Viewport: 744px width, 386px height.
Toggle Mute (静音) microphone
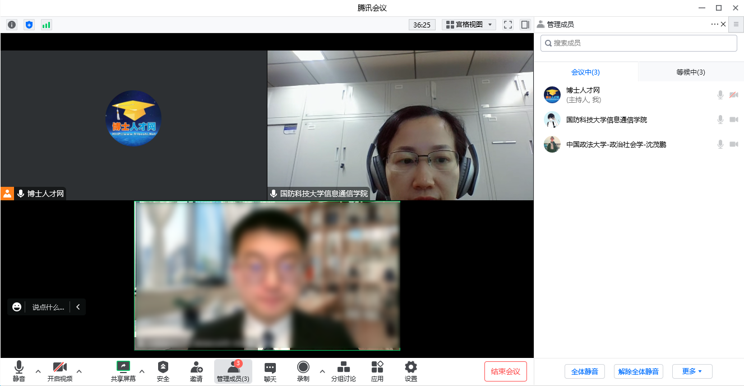(19, 371)
